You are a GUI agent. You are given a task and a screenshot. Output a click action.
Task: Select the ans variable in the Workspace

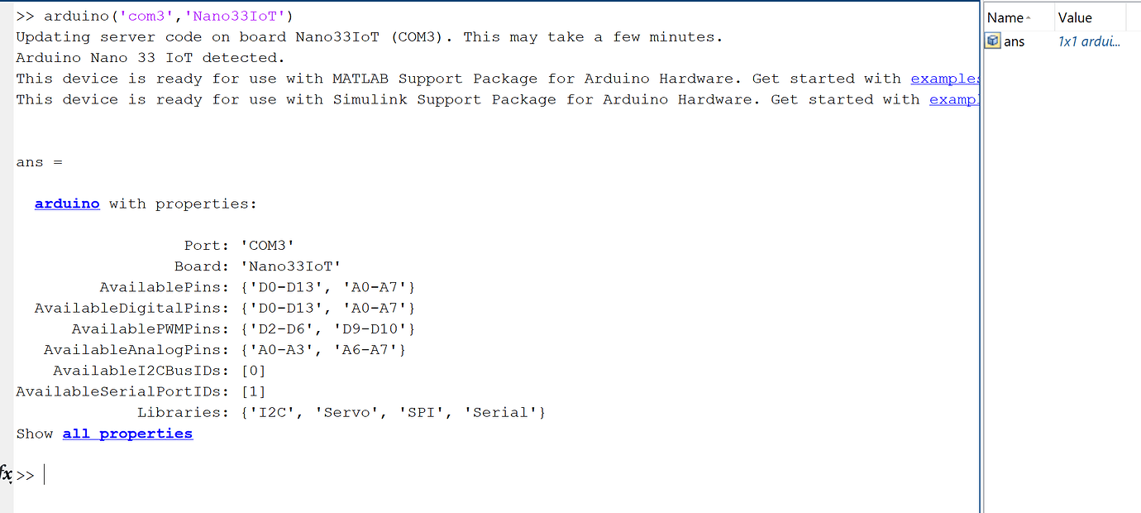click(1014, 41)
